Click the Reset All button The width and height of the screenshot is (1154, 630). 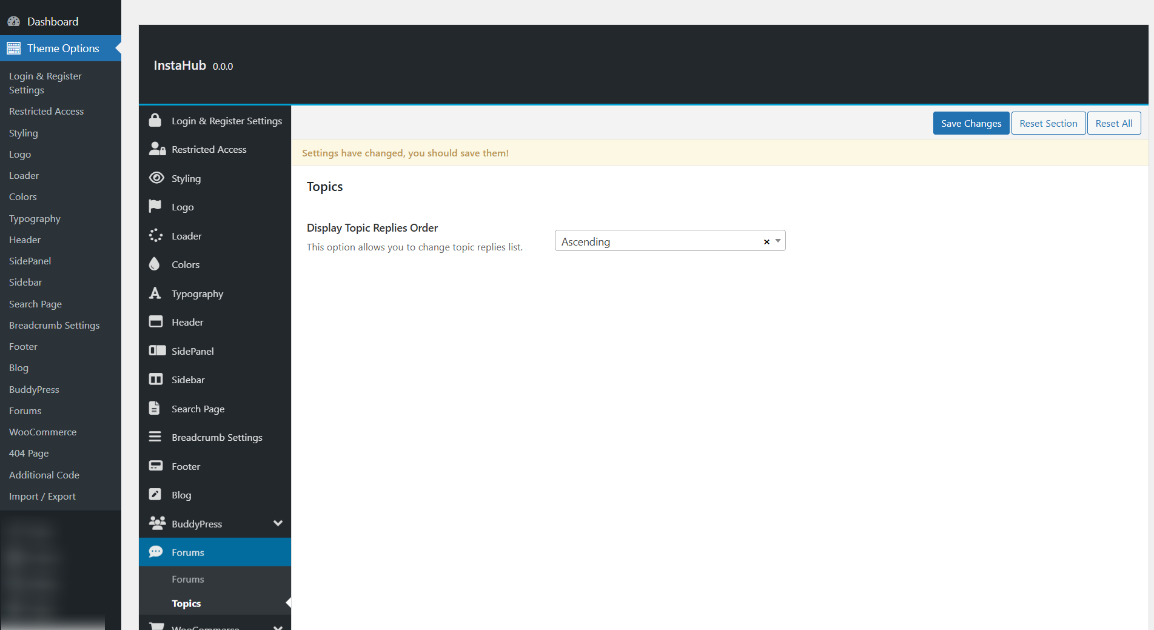click(1113, 123)
